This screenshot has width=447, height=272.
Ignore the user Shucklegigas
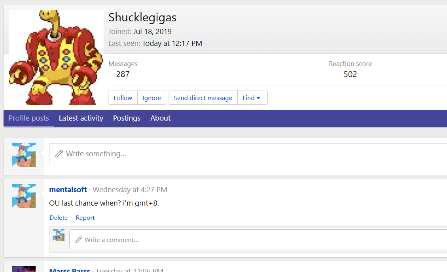[152, 98]
